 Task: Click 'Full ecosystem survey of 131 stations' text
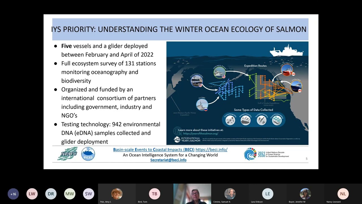pos(109,63)
